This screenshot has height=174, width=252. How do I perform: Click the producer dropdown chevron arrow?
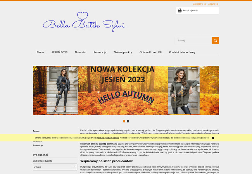pos(74,167)
